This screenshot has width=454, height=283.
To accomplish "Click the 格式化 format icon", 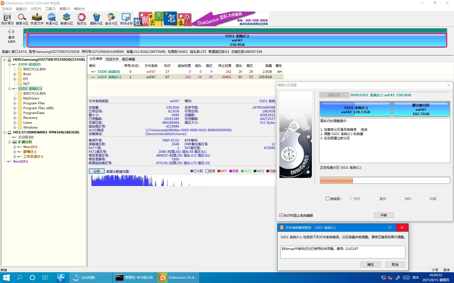I will click(82, 19).
